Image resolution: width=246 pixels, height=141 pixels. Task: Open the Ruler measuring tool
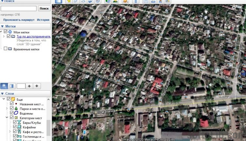(136, 1)
